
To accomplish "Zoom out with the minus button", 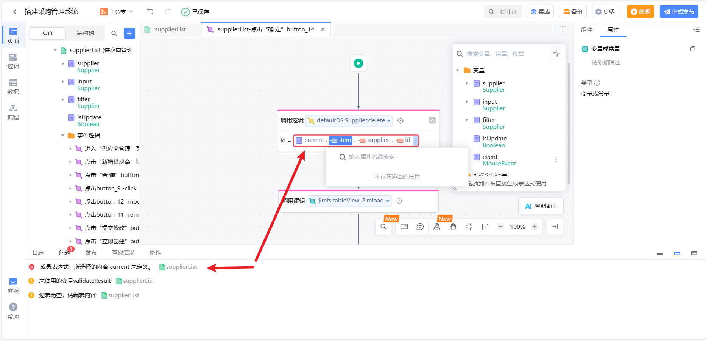I will 500,227.
